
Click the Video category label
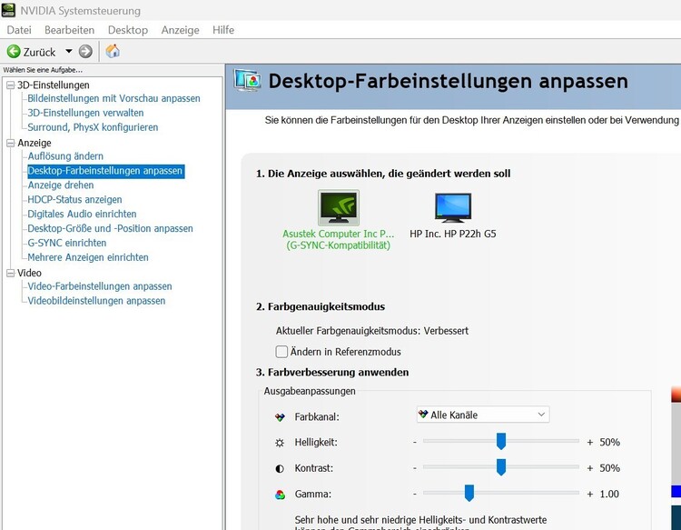(30, 273)
